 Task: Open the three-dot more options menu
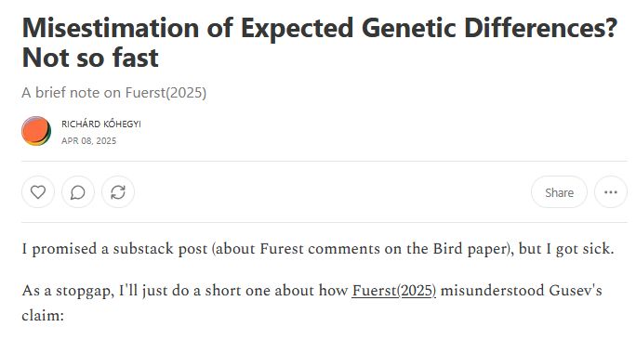[611, 192]
